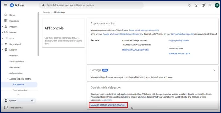Viewport: 221px width, 113px height.
Task: Click the Generative AI sparkle icon
Action: pos(6,44)
